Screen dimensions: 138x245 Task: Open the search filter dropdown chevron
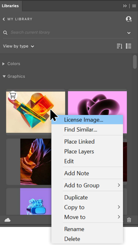click(129, 33)
